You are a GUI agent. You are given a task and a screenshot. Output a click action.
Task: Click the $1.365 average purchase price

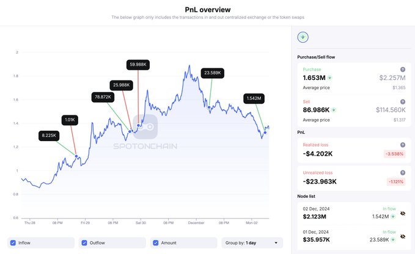coord(399,87)
